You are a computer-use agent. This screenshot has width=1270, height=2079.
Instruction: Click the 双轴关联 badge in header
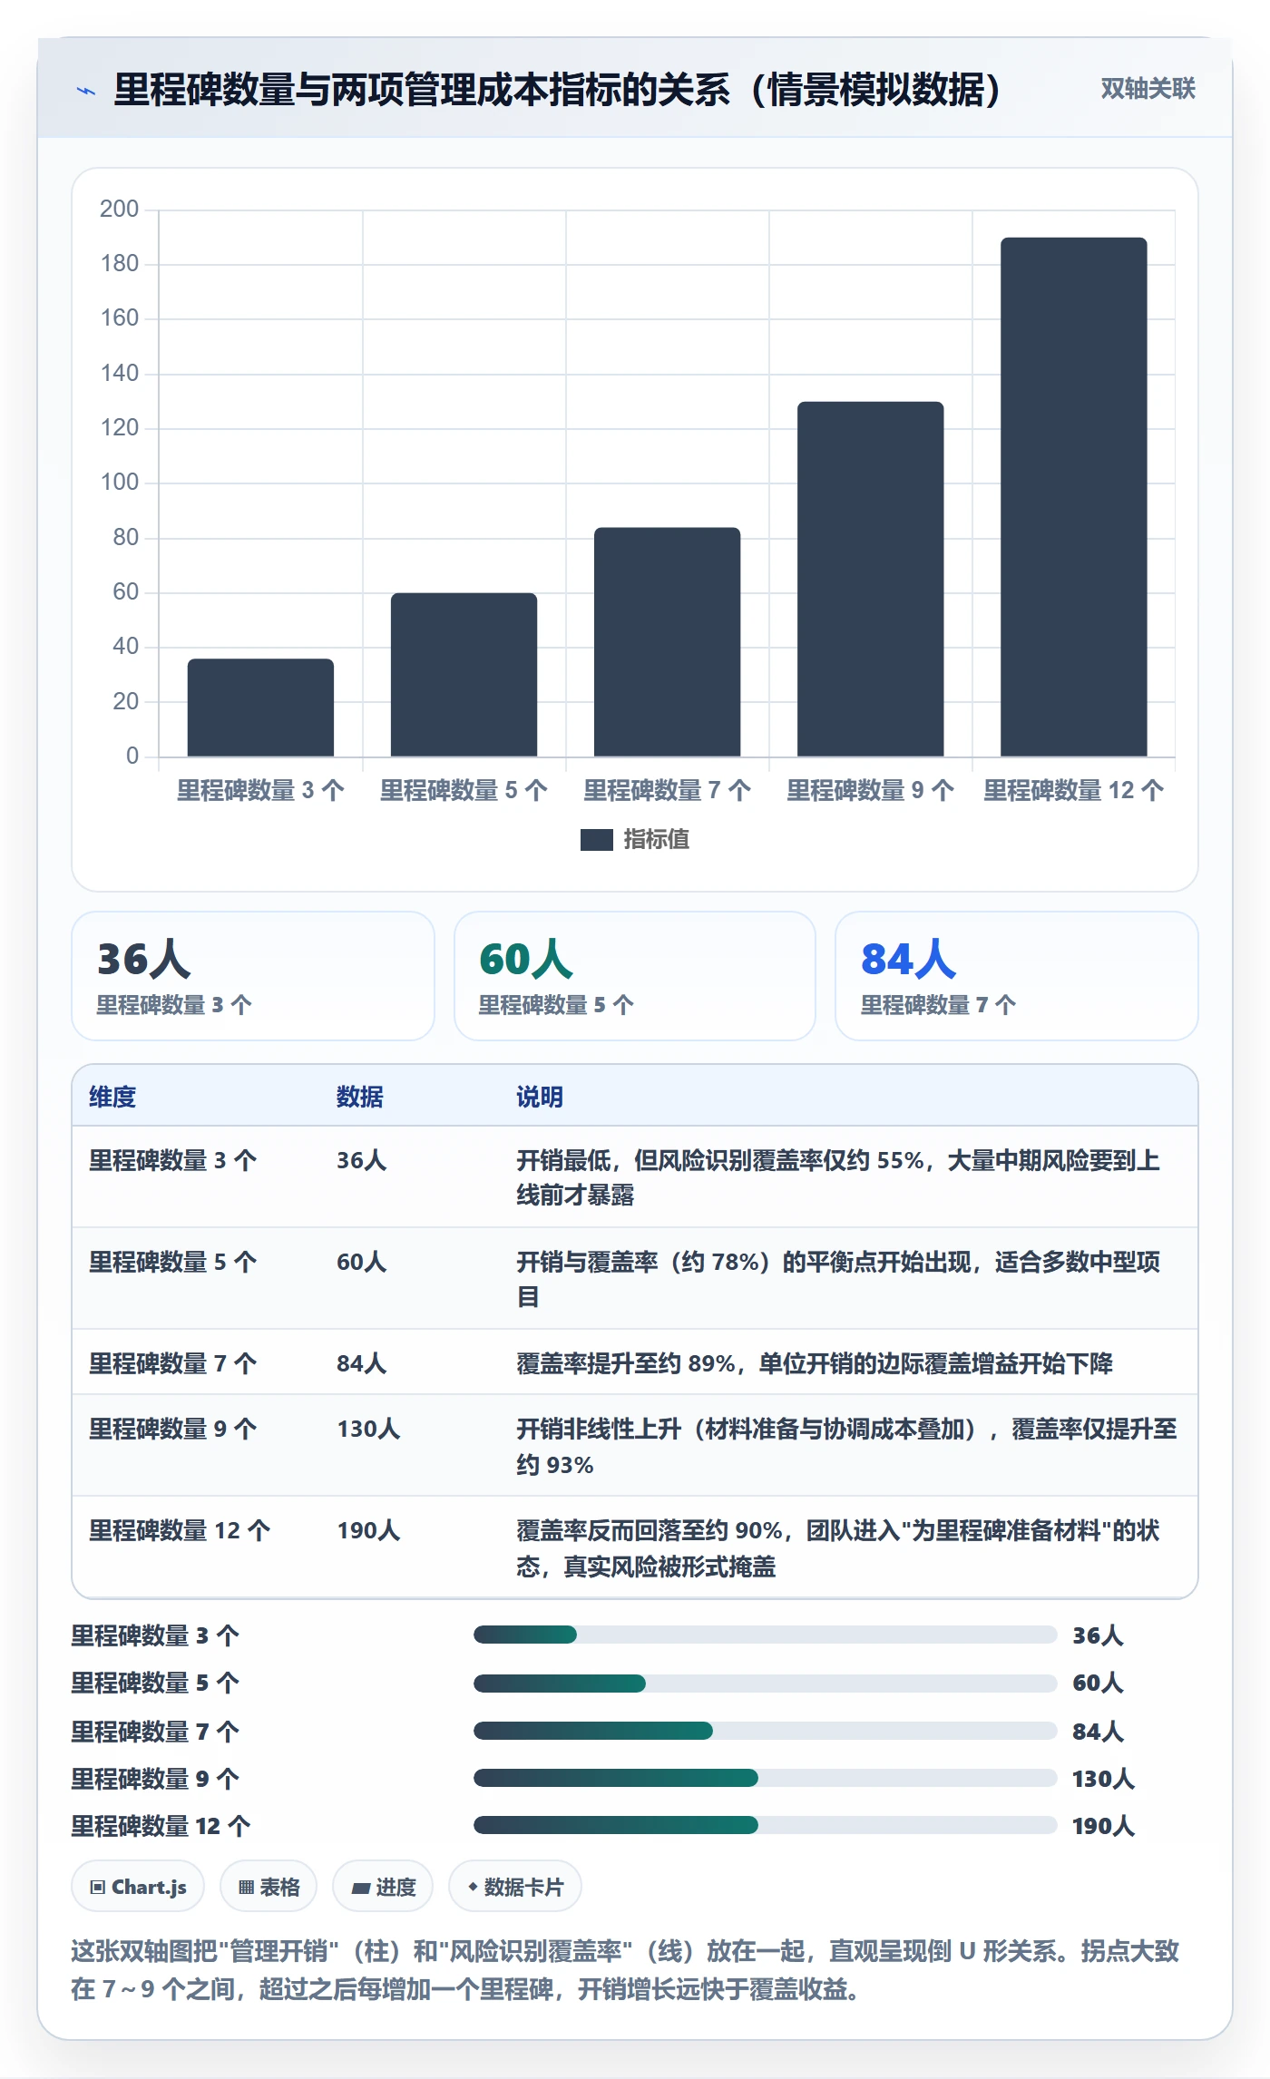tap(1148, 89)
